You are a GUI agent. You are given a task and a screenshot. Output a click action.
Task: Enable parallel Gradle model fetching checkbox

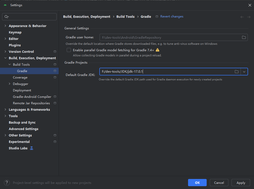coord(69,50)
